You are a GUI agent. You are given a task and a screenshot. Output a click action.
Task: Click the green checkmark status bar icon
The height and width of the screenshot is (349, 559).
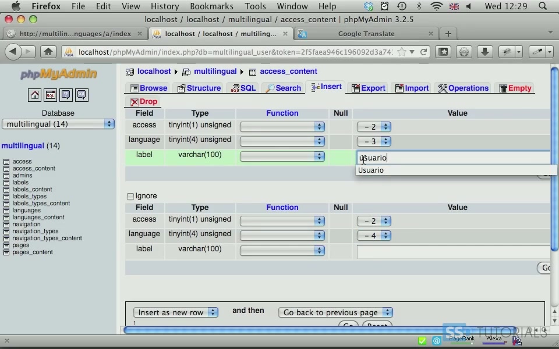[422, 341]
